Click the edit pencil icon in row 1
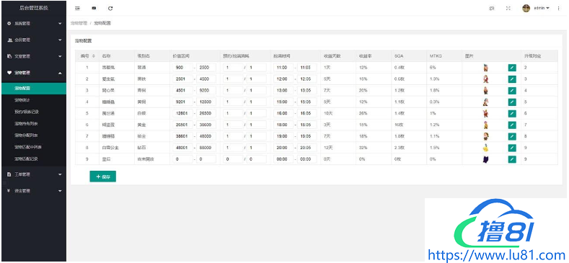This screenshot has width=569, height=263. pyautogui.click(x=512, y=68)
